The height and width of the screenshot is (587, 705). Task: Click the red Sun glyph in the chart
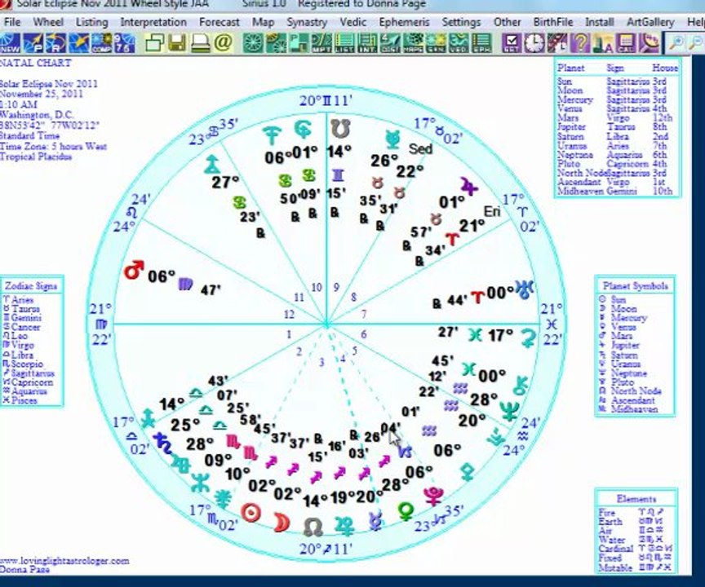click(x=251, y=513)
